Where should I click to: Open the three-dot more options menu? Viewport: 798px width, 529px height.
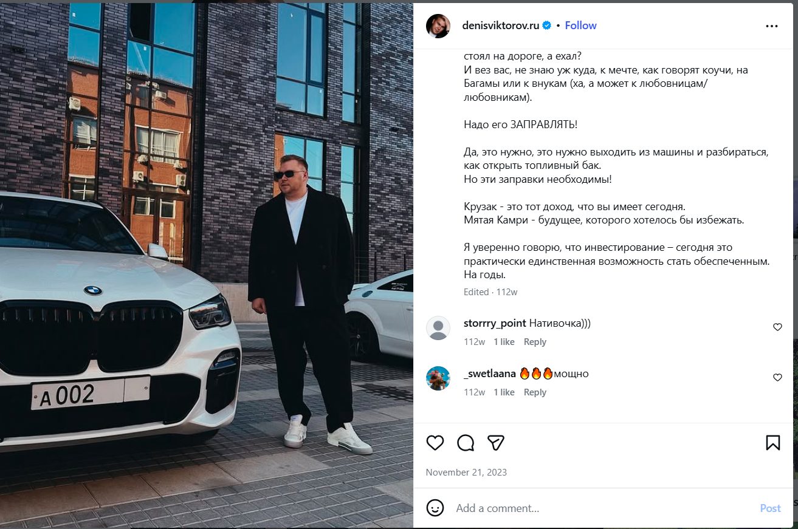(772, 26)
